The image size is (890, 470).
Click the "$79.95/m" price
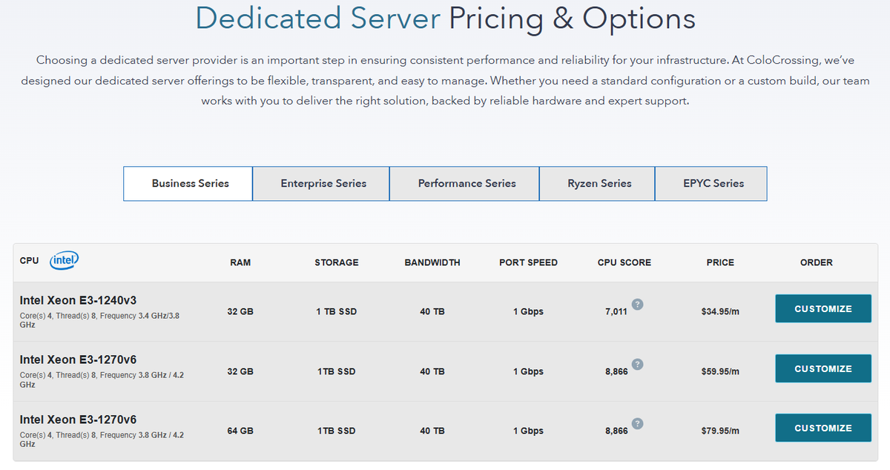click(720, 431)
